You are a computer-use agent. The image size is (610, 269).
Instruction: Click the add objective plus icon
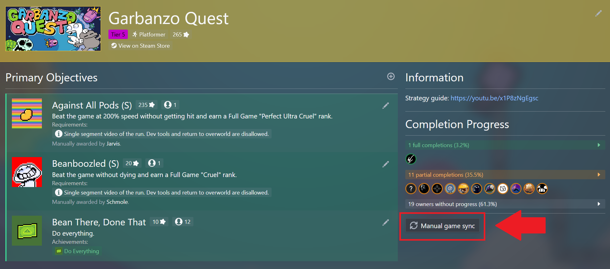click(391, 76)
